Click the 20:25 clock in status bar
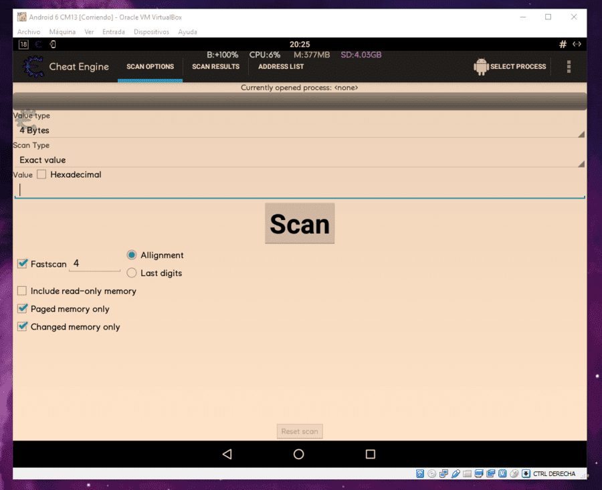This screenshot has width=602, height=490. pos(300,45)
